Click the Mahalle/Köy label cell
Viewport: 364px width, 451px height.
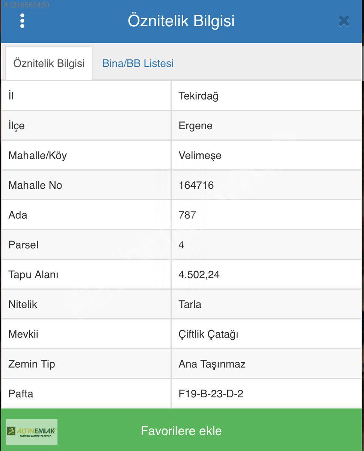86,155
